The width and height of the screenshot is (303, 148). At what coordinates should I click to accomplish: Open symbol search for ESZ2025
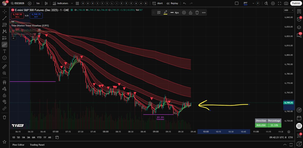tap(18, 3)
